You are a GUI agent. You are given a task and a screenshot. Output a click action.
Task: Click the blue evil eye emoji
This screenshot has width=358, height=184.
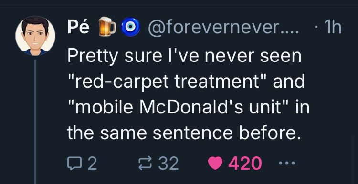coord(130,27)
